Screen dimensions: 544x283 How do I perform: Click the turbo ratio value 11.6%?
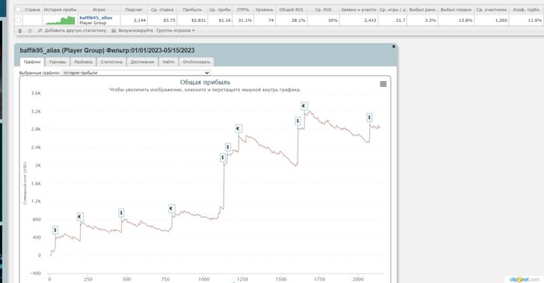(x=535, y=20)
